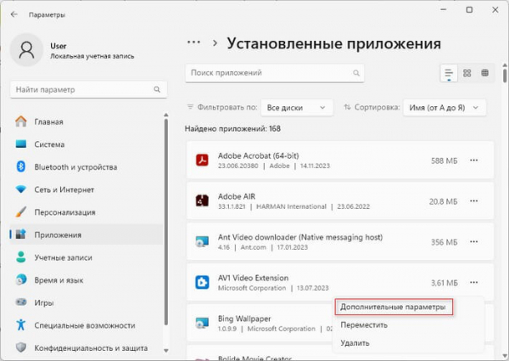Open more options for Adobe AIR
The height and width of the screenshot is (361, 509).
point(473,200)
